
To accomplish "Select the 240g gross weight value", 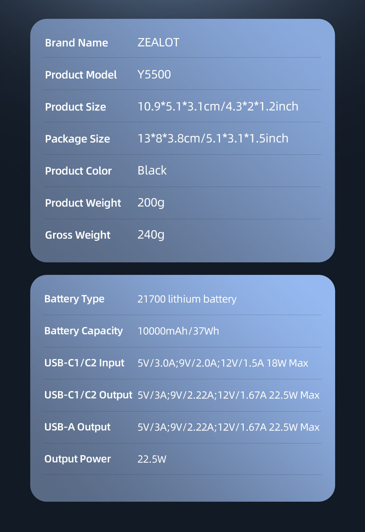I will 151,235.
